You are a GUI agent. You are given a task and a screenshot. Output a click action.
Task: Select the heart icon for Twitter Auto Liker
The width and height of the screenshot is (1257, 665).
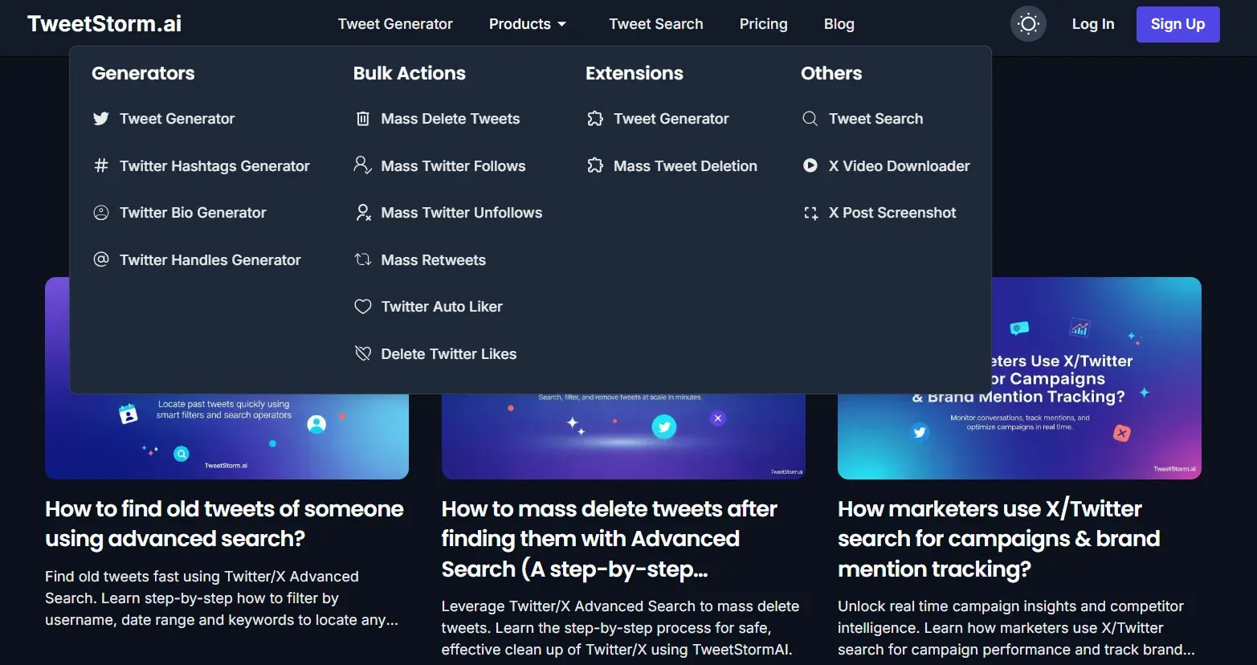(x=363, y=306)
